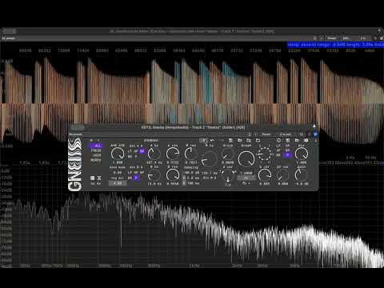
Task: Click the undo arrow icon in Gneiss toolbar
Action: click(212, 140)
